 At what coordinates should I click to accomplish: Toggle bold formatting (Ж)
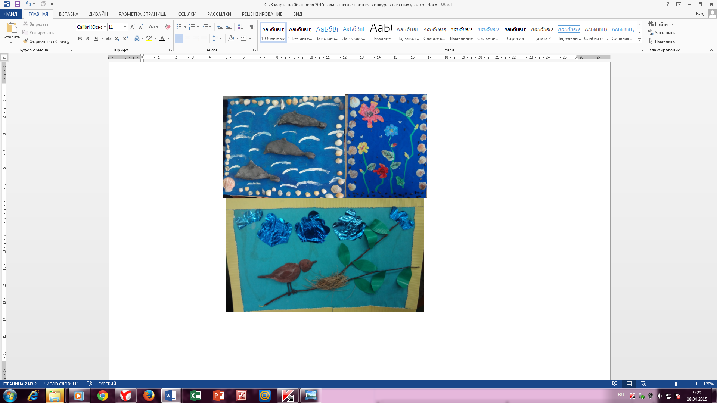[80, 38]
